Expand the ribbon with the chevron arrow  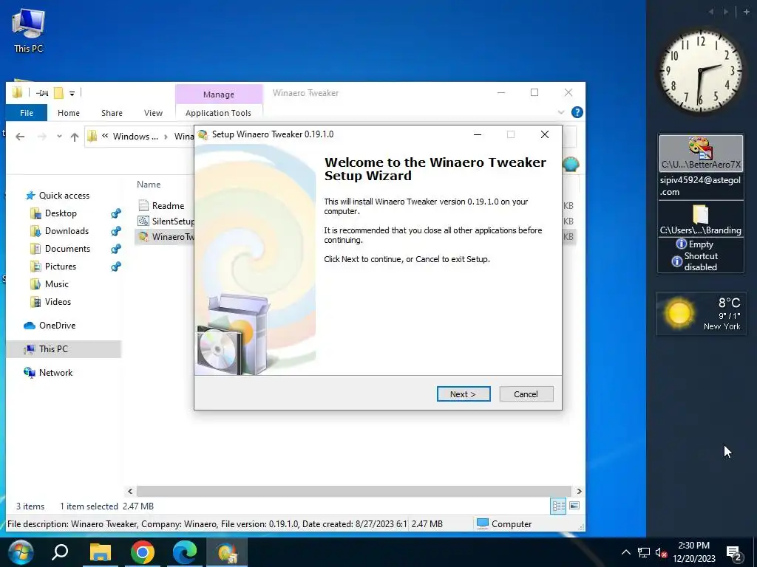tap(561, 112)
